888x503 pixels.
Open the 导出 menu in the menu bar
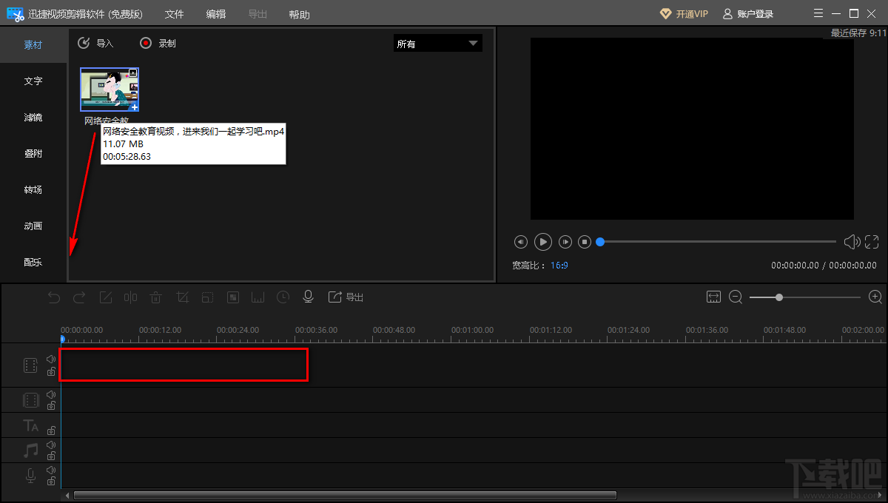(258, 14)
